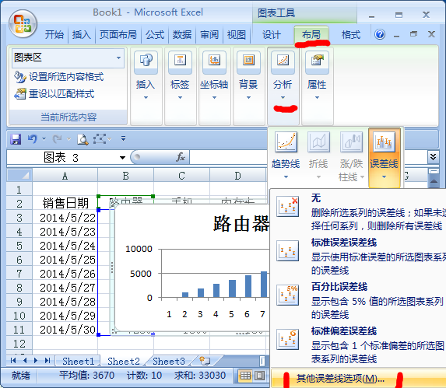
Task: Open the Review (审阅) tab
Action: 209,35
